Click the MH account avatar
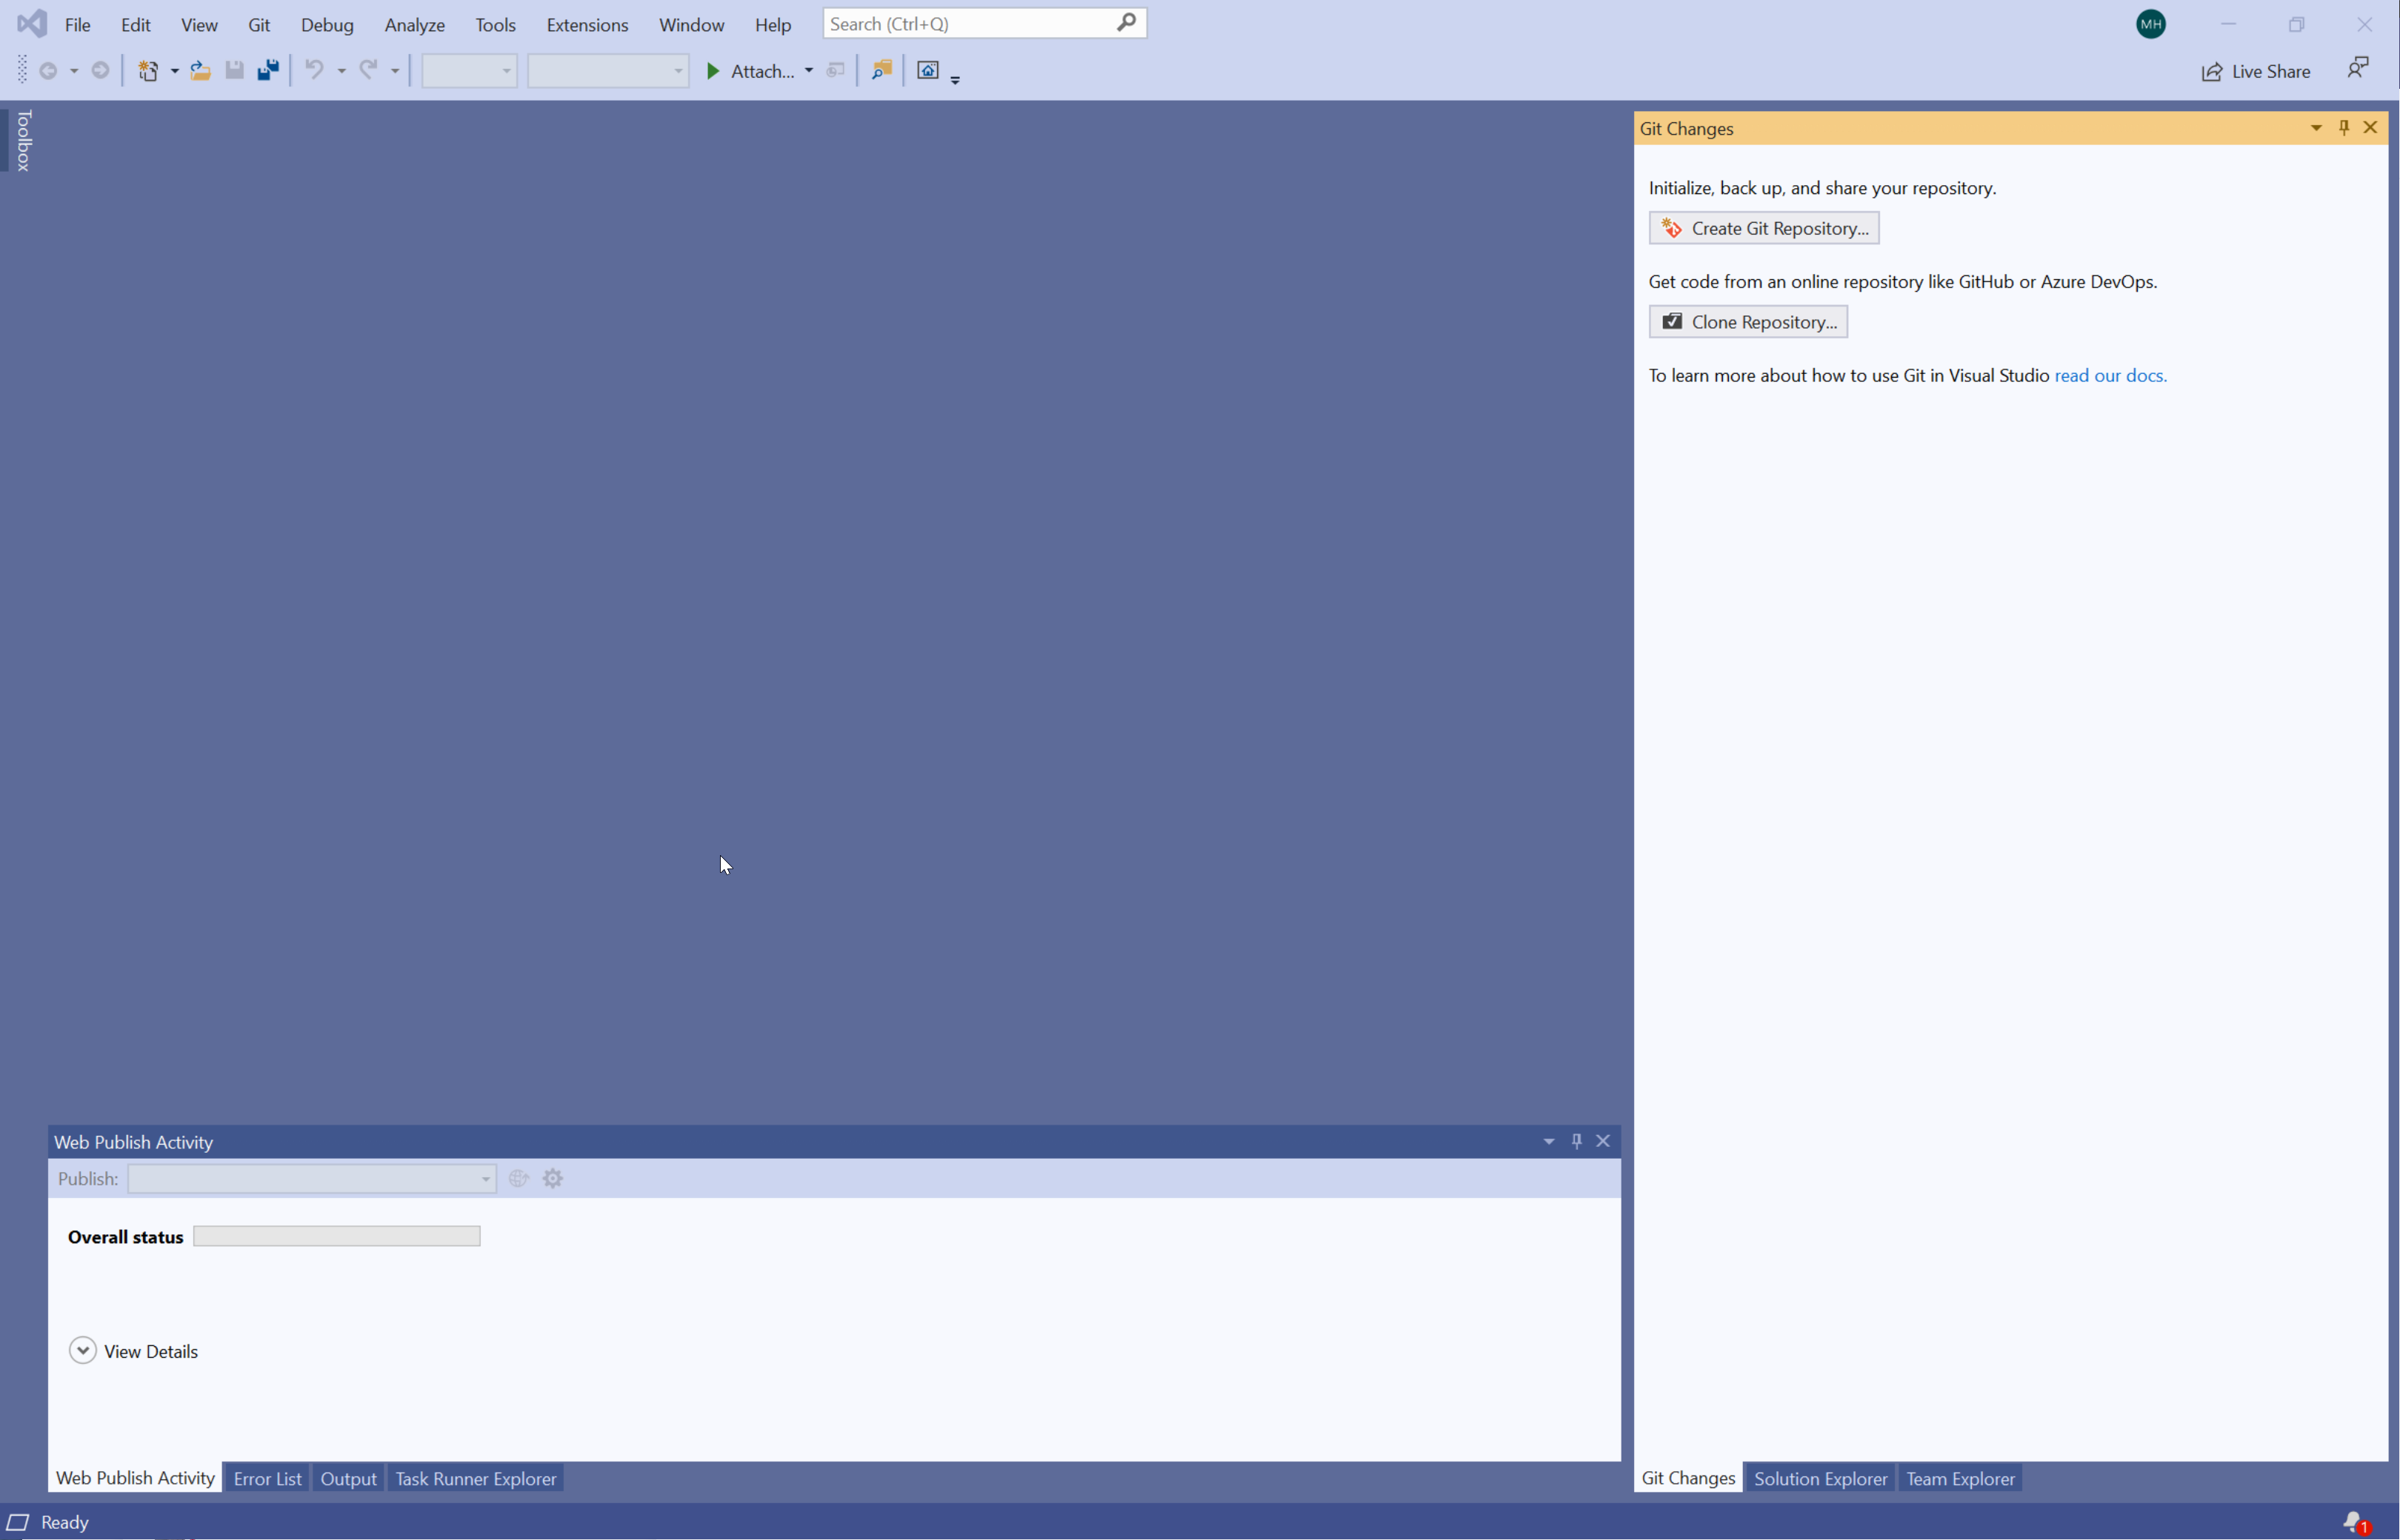Viewport: 2400px width, 1540px height. coord(2151,24)
